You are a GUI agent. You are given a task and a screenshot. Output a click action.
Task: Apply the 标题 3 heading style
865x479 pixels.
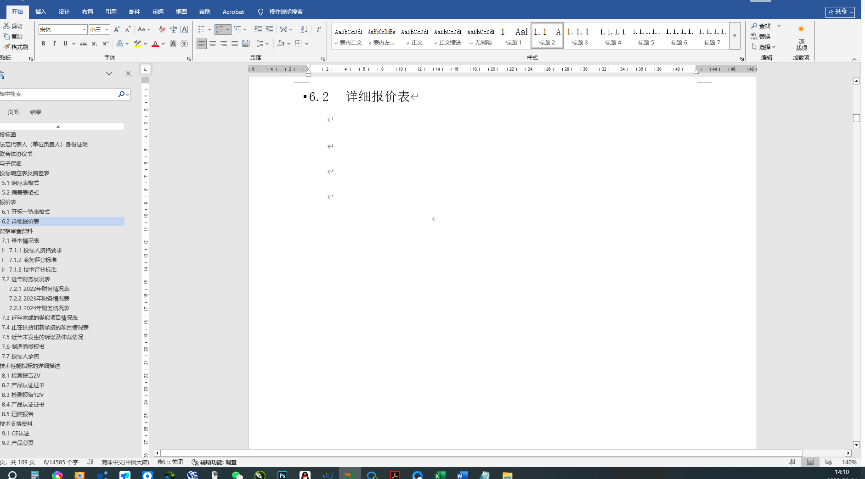point(580,36)
